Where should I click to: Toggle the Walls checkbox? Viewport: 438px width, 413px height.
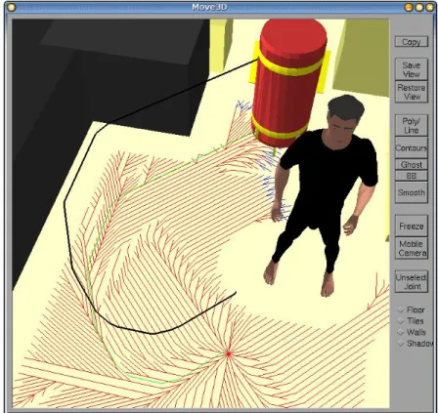point(401,332)
